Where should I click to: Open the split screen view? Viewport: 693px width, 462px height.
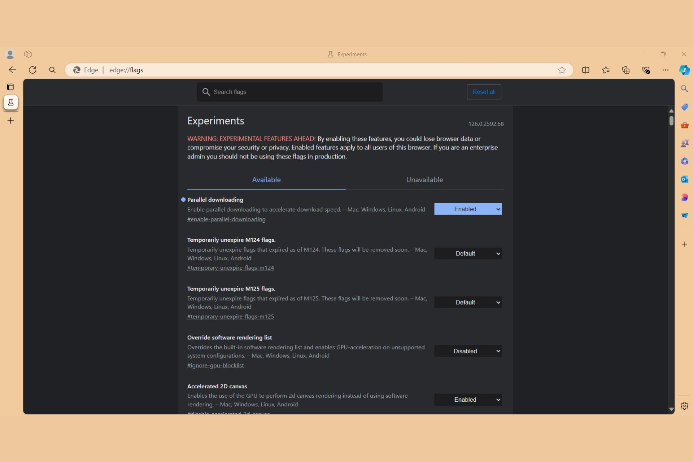585,70
